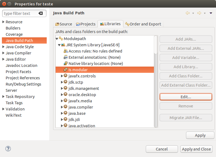Open the back history dropdown arrow
216x157 pixels.
[193, 13]
